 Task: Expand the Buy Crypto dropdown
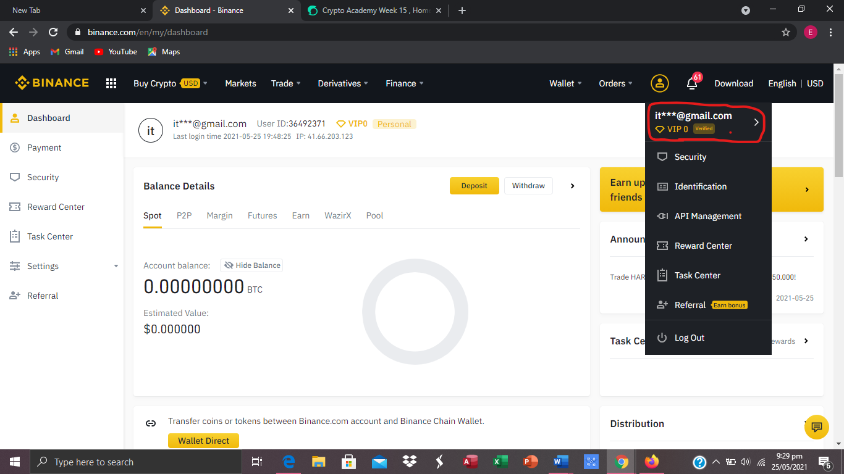171,83
